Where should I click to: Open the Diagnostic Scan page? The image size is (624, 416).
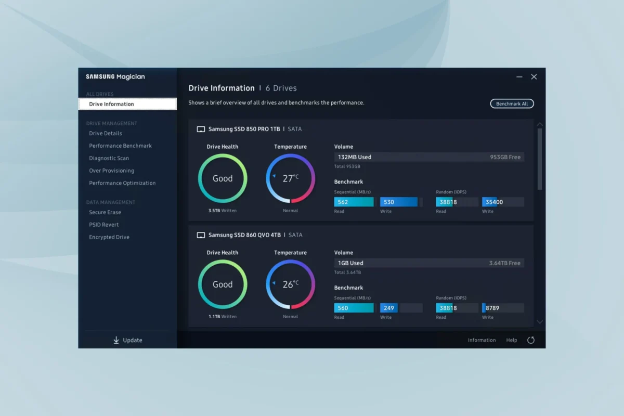[109, 158]
